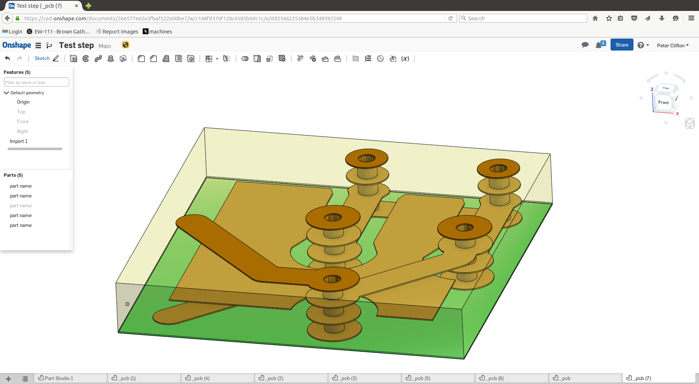Select the Import 1 feature
Image resolution: width=699 pixels, height=384 pixels.
click(x=19, y=141)
